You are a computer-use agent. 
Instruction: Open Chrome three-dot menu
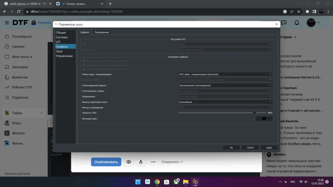point(328,11)
